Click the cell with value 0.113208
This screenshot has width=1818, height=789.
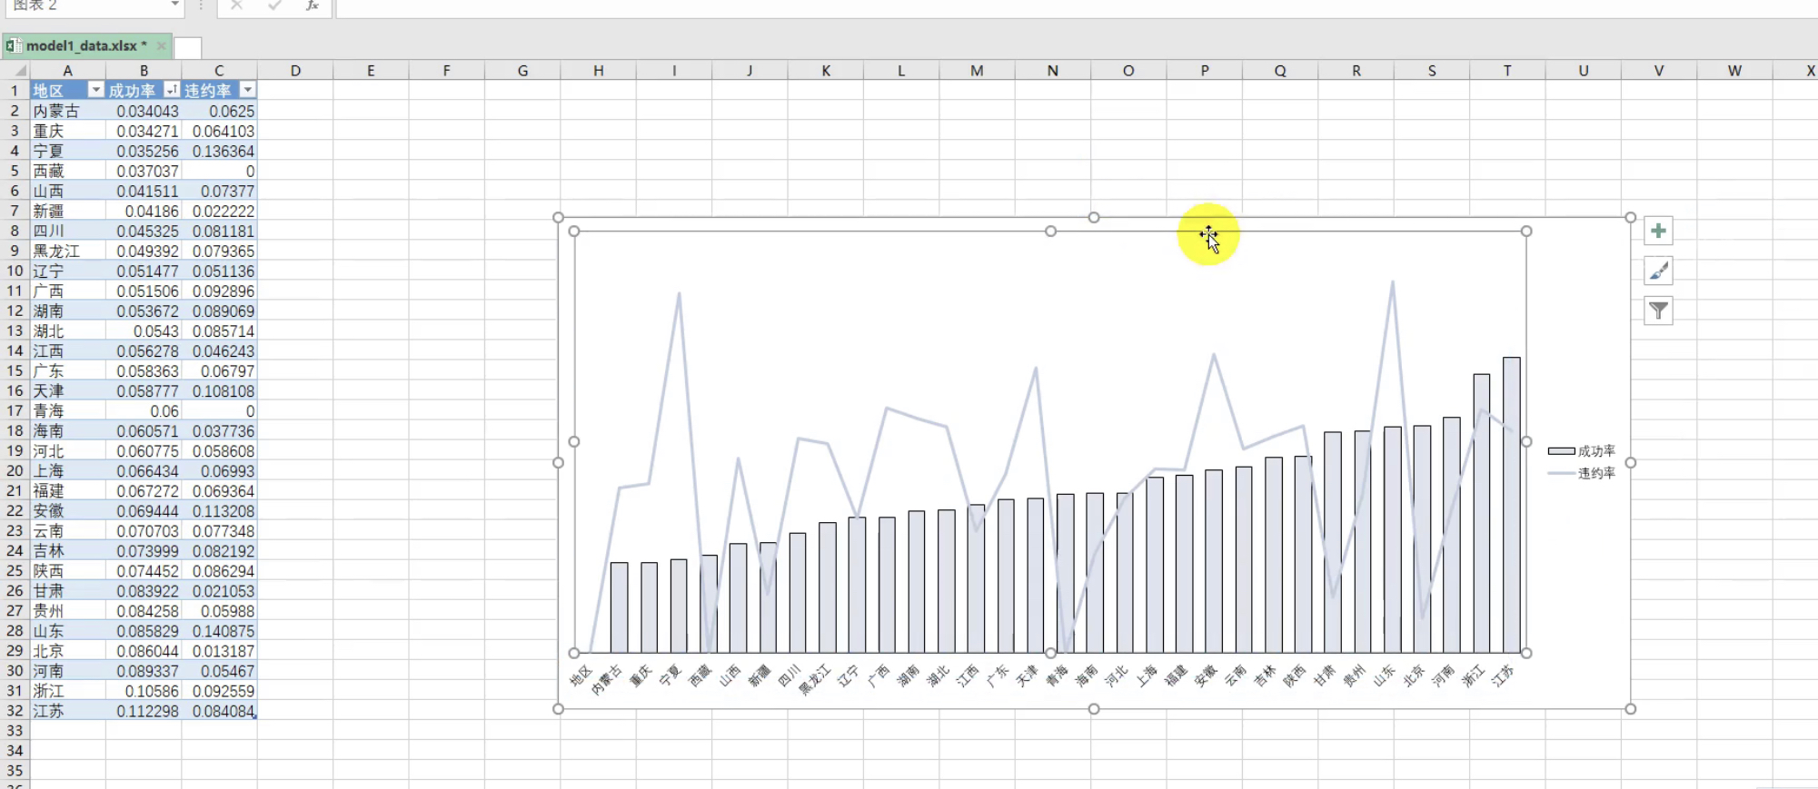point(219,510)
